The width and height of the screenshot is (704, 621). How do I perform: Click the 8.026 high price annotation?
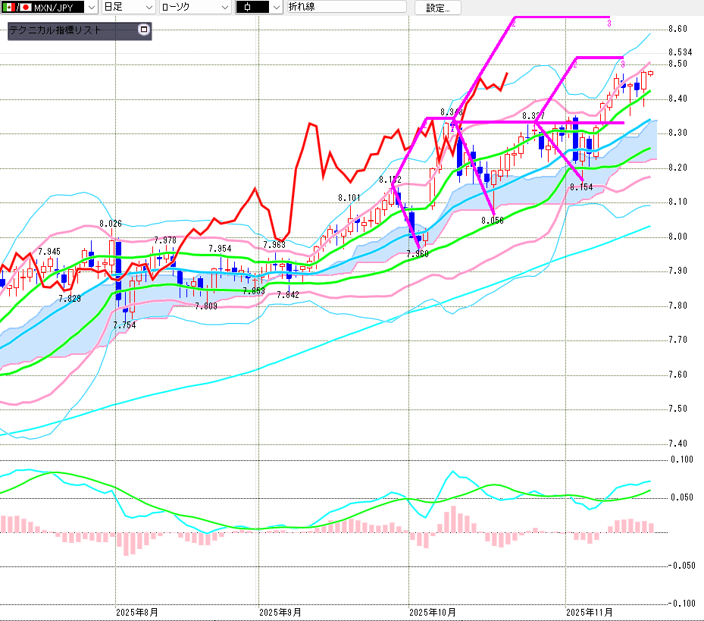click(x=111, y=224)
